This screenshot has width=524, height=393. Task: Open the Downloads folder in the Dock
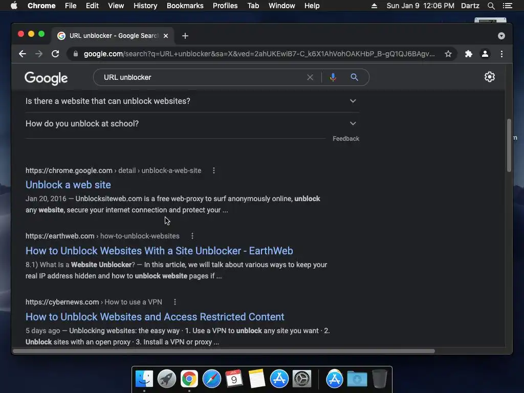coord(357,379)
